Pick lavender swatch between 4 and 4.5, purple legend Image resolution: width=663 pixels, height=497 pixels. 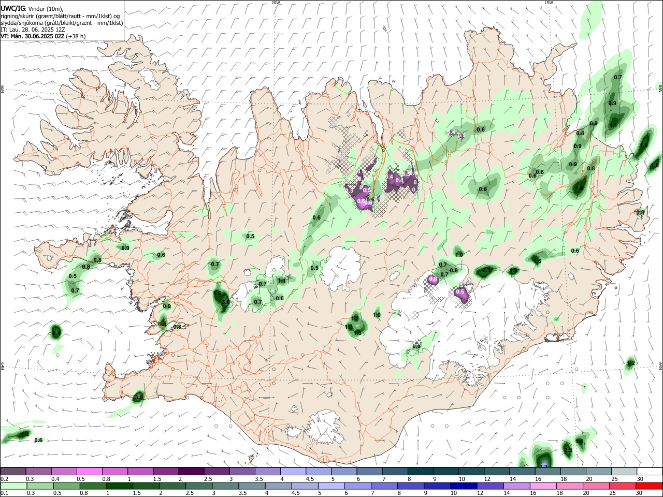[x=292, y=472]
